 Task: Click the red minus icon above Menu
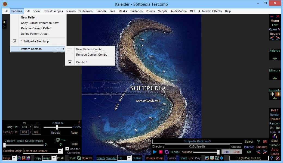272,16
